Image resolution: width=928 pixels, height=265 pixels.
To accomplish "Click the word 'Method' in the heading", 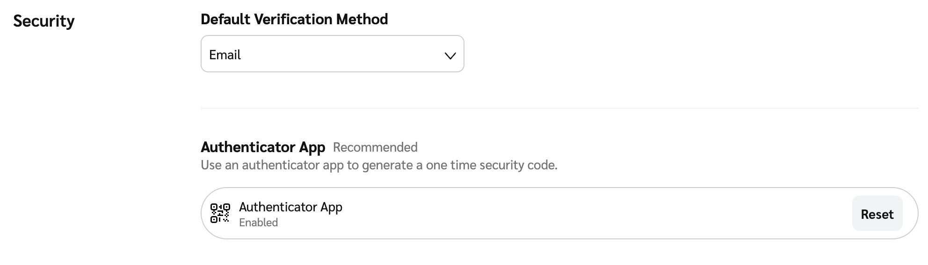I will point(362,20).
